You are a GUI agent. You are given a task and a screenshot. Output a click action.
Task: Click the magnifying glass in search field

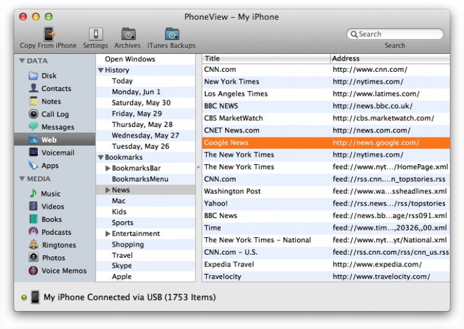tap(354, 34)
